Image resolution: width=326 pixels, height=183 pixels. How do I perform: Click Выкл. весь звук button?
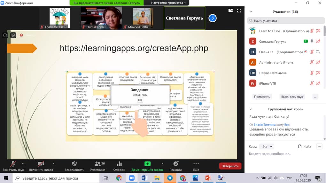[292, 97]
